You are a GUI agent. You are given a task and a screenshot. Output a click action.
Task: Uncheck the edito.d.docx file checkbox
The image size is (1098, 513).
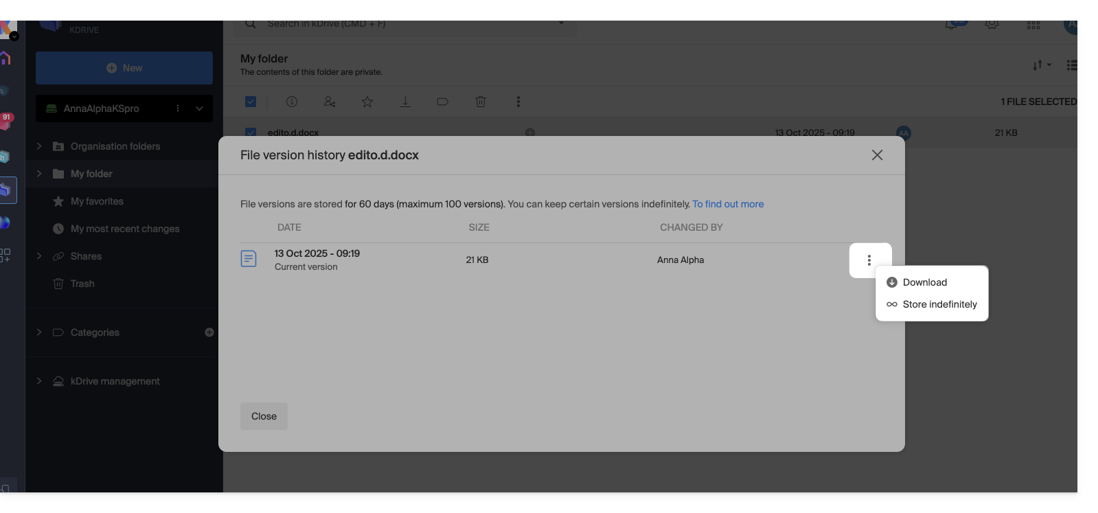tap(251, 132)
